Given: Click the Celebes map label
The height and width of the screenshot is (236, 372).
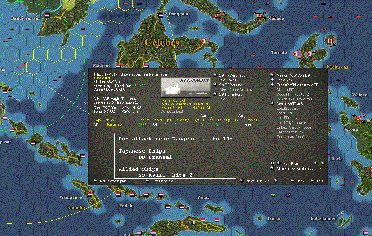Looking at the screenshot, I should (x=162, y=43).
